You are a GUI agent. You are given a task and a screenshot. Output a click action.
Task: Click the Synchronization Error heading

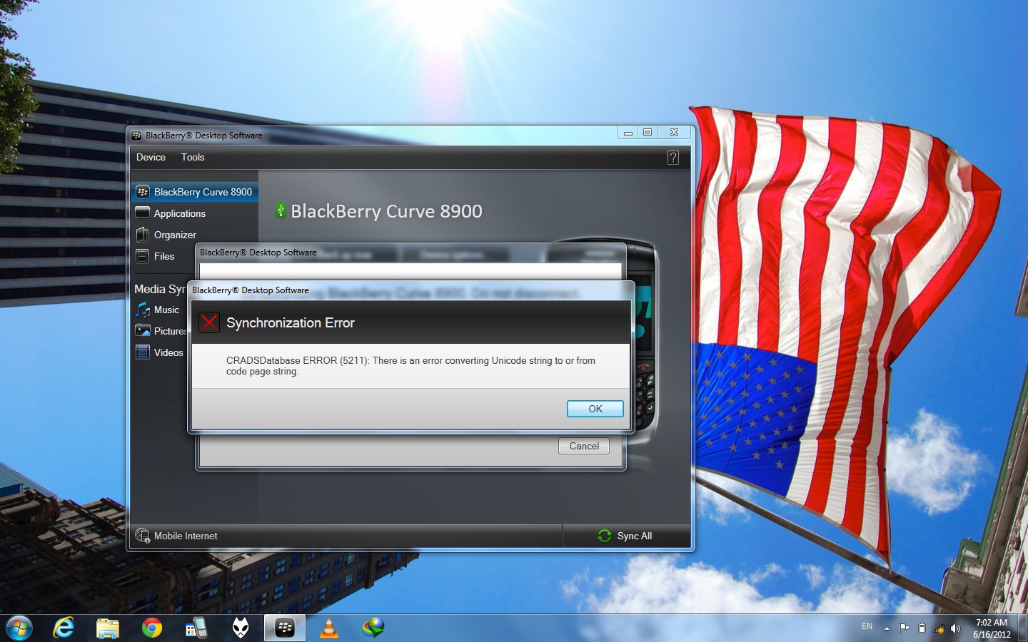(x=290, y=323)
